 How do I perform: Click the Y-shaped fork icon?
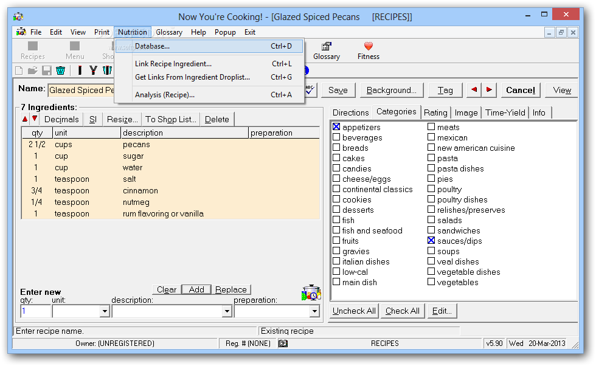pos(93,71)
